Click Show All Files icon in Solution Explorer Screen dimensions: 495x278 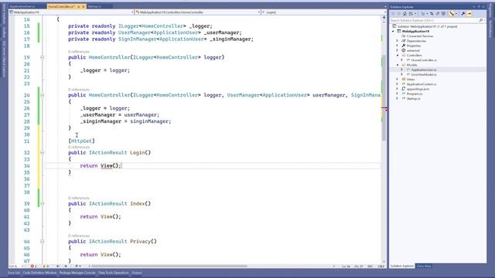point(443,14)
